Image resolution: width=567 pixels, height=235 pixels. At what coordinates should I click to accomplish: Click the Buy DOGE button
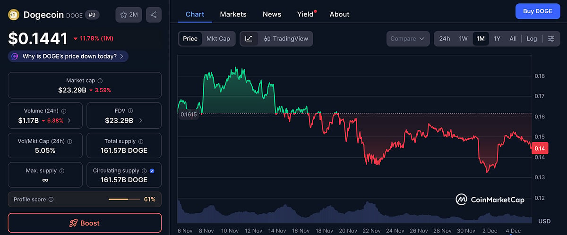(537, 11)
